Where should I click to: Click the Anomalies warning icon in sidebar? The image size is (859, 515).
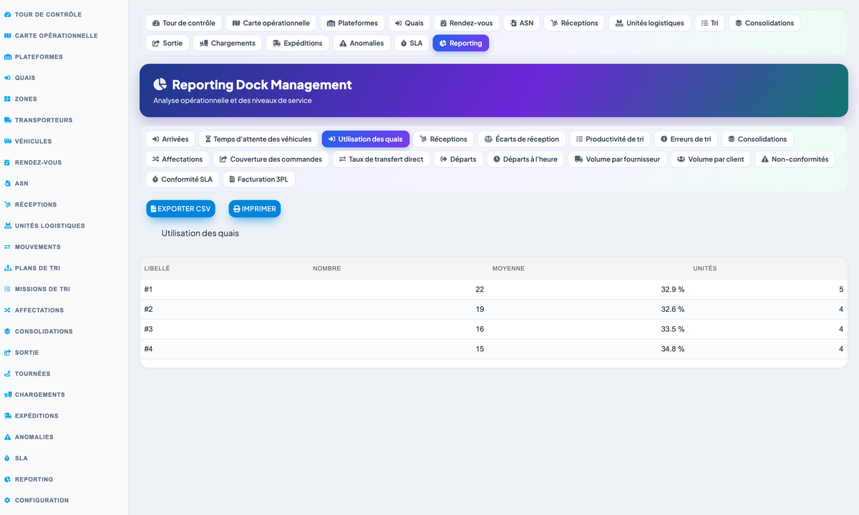pos(7,437)
